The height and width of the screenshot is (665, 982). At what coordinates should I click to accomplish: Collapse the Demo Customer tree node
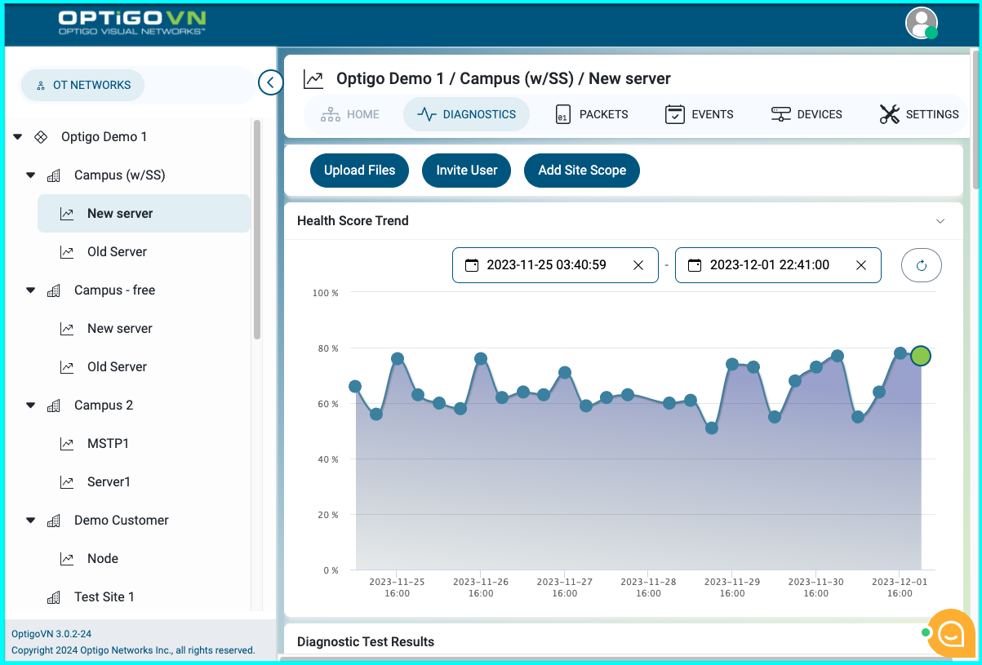pyautogui.click(x=31, y=521)
